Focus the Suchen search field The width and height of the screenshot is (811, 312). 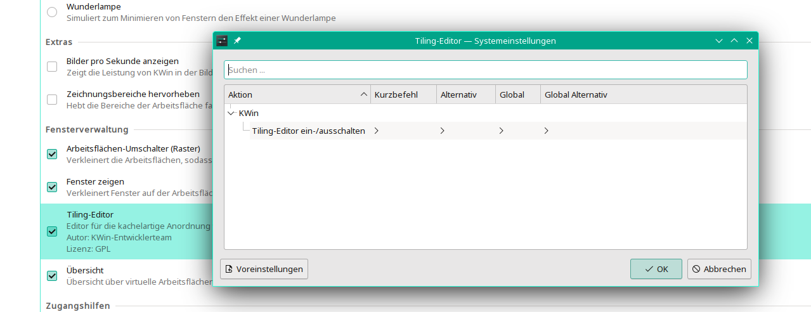485,70
